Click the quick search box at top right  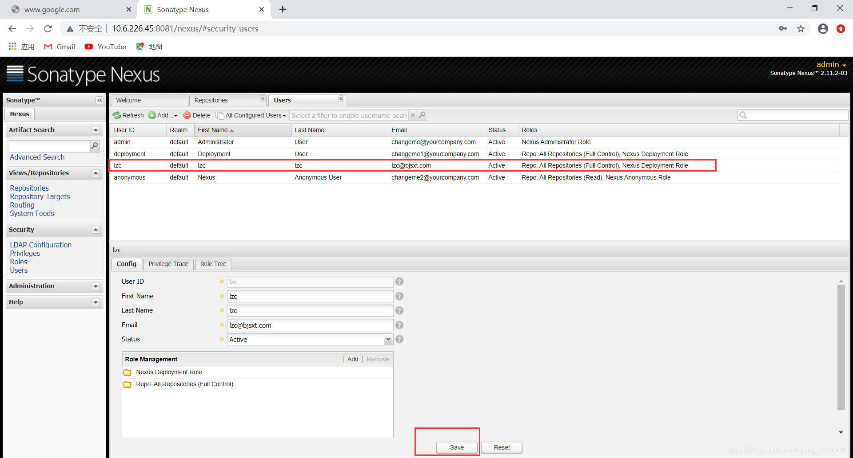pyautogui.click(x=793, y=115)
